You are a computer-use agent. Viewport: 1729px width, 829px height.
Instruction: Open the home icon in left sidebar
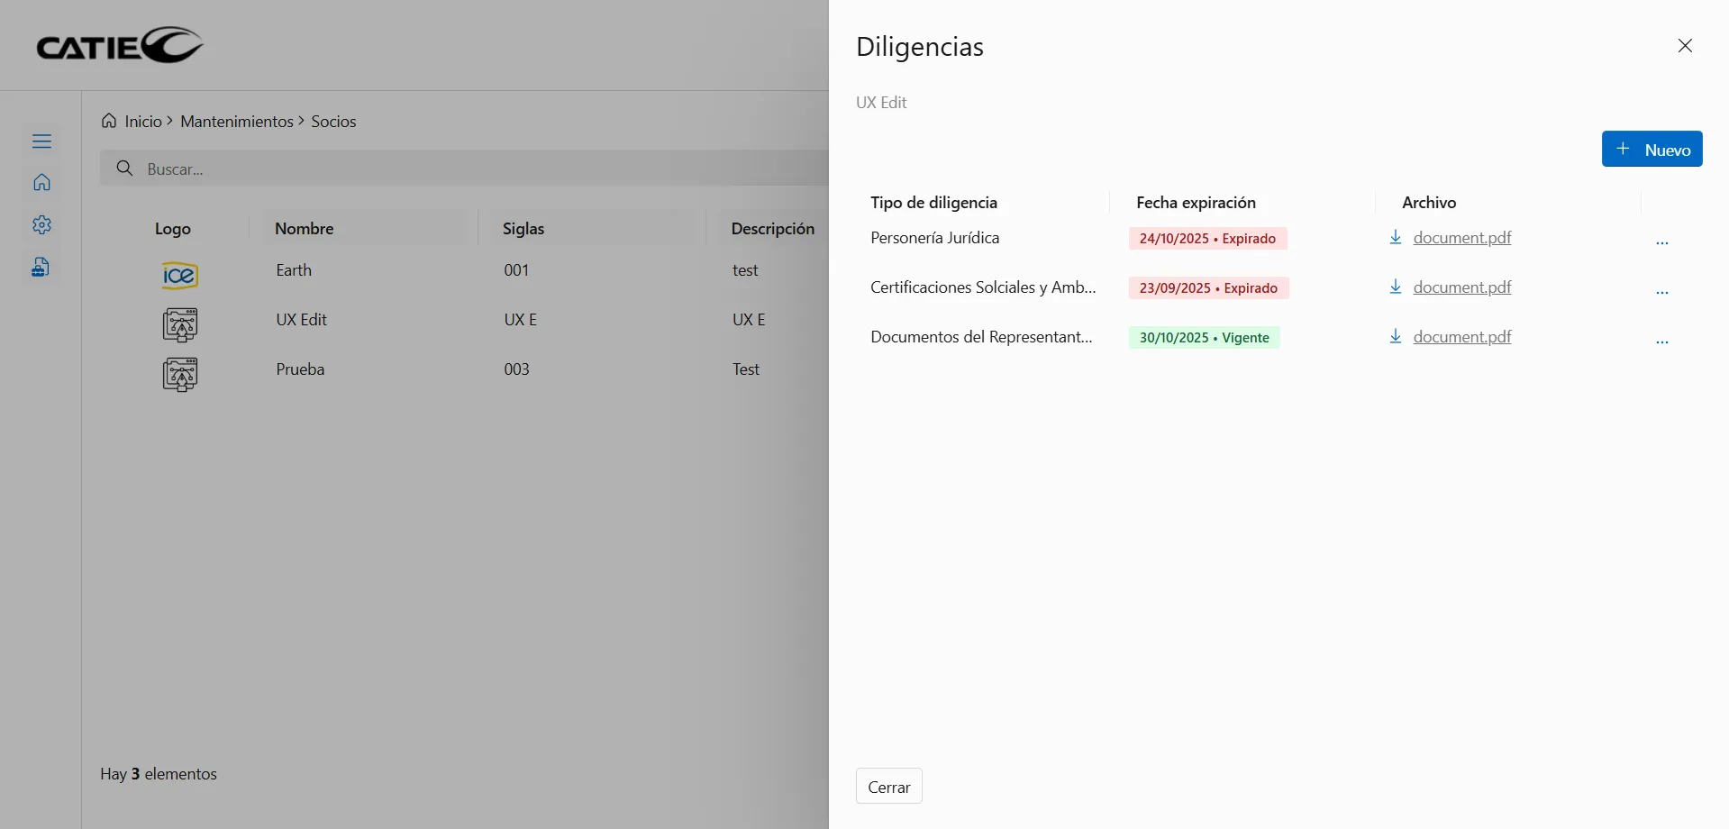point(41,183)
